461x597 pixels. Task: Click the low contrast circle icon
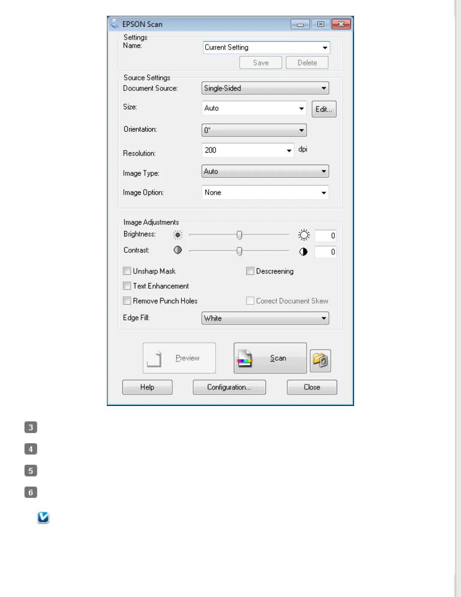coord(177,250)
